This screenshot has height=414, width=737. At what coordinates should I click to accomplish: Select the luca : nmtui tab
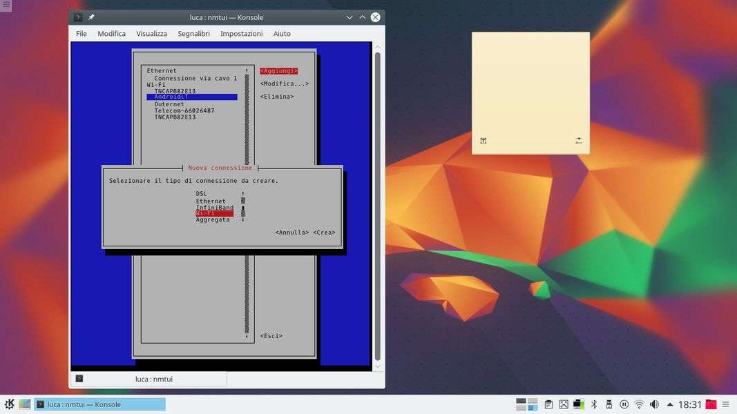click(153, 379)
